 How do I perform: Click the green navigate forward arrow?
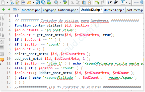tap(9, 9)
